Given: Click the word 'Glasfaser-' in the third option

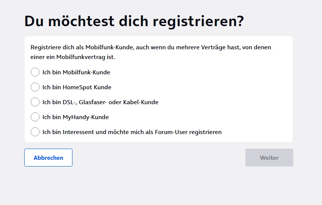Looking at the screenshot, I should [x=93, y=102].
